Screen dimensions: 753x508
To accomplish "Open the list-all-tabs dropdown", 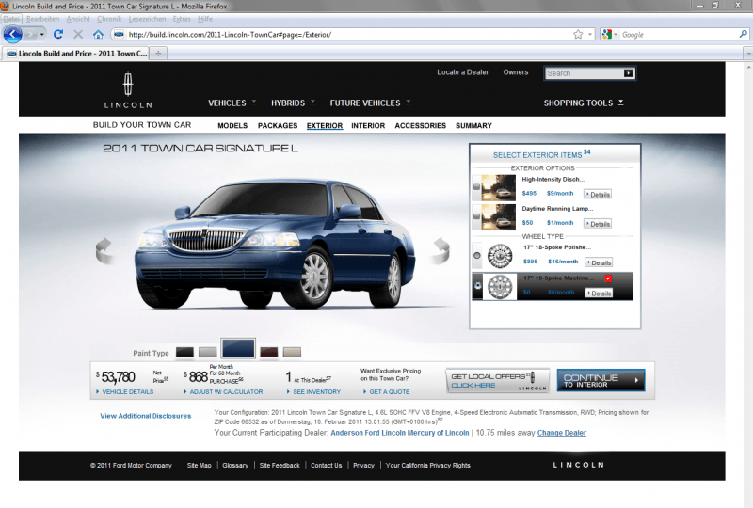I will coord(747,54).
